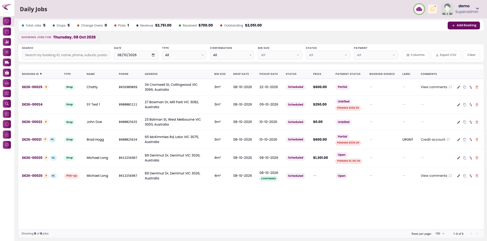Expand the Type filter dropdown
Viewport: 487px width, 241px height.
(184, 55)
